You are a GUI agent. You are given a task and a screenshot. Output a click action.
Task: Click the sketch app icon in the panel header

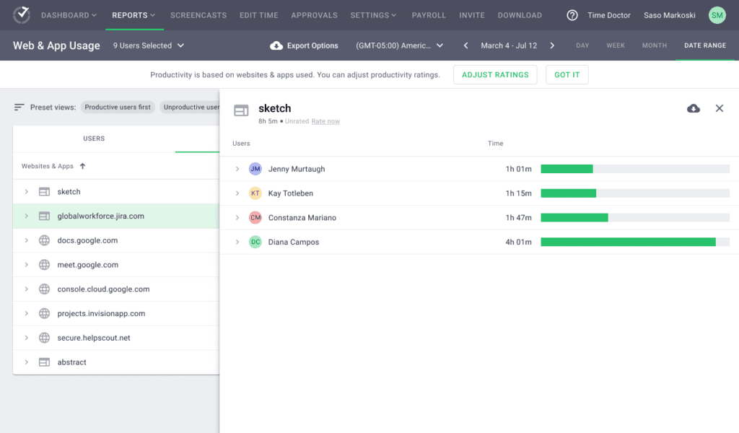tap(241, 110)
